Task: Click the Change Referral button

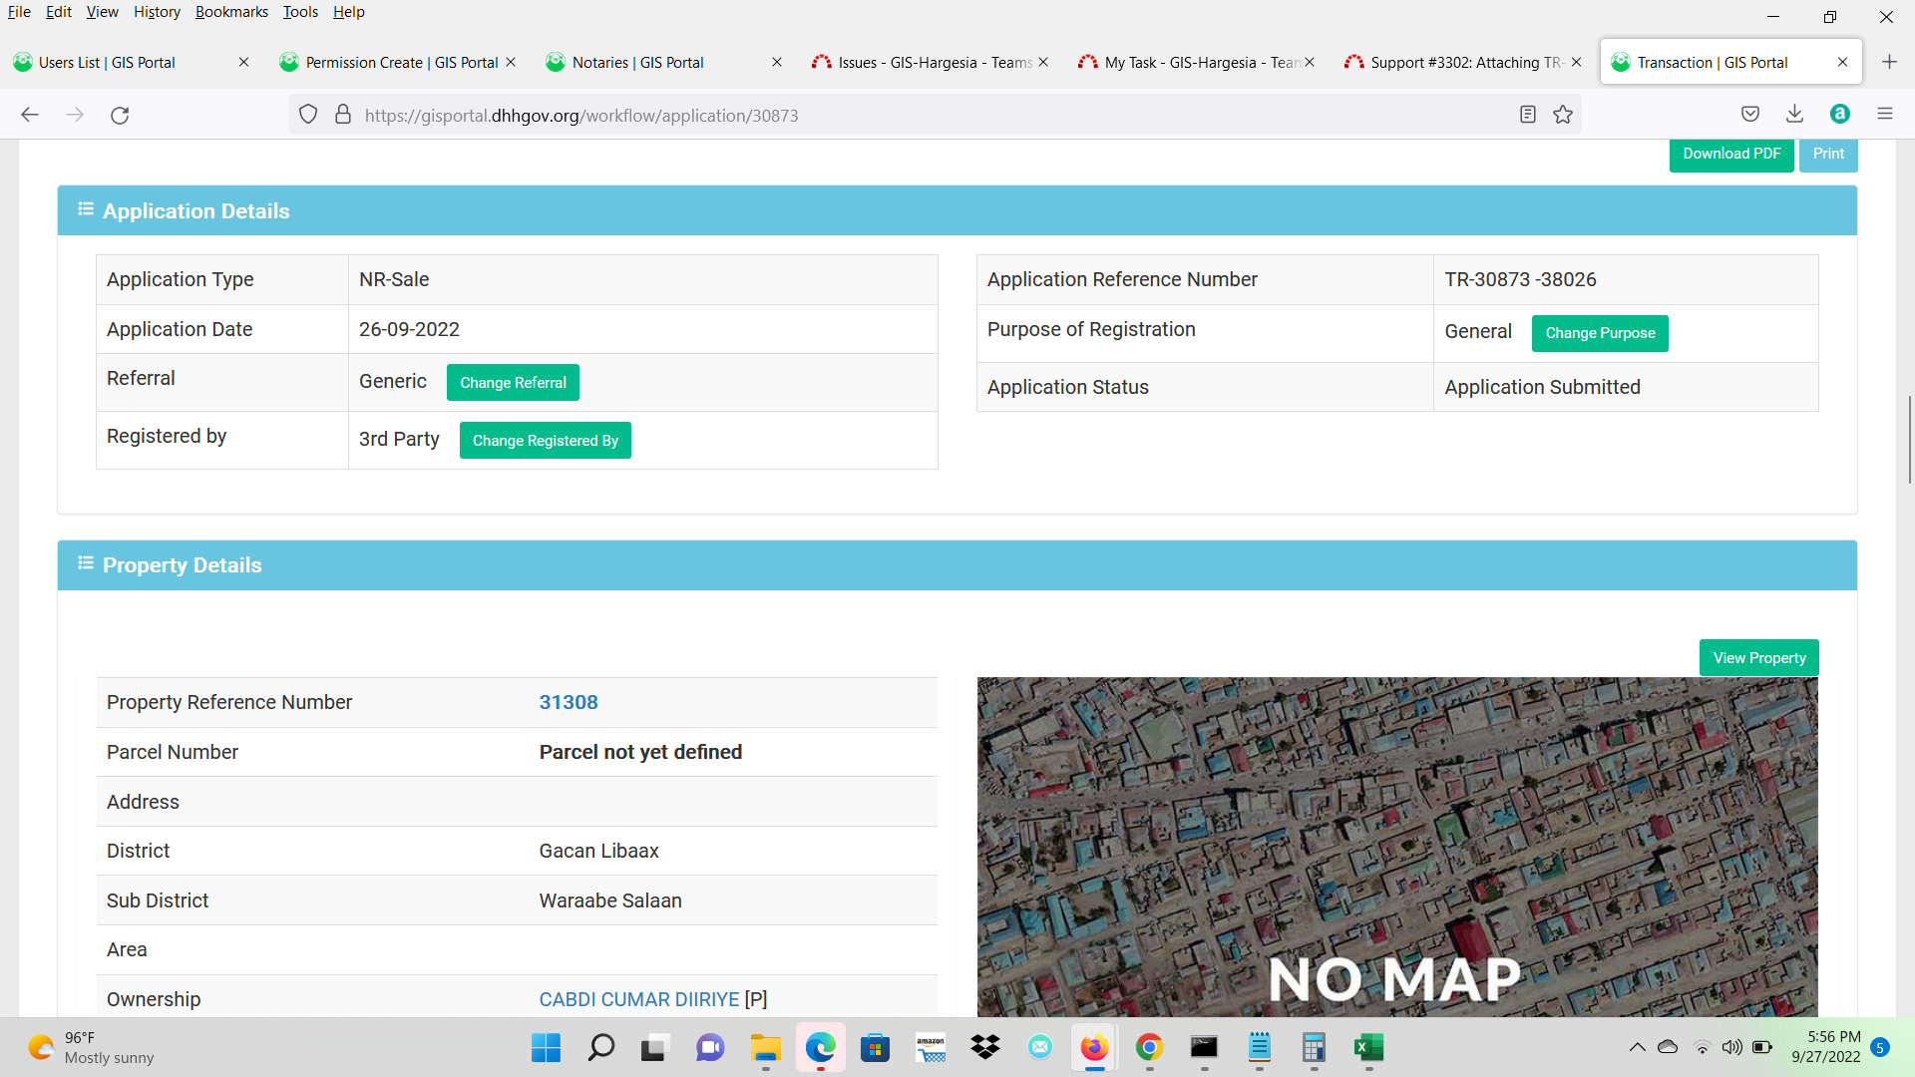Action: coord(513,383)
